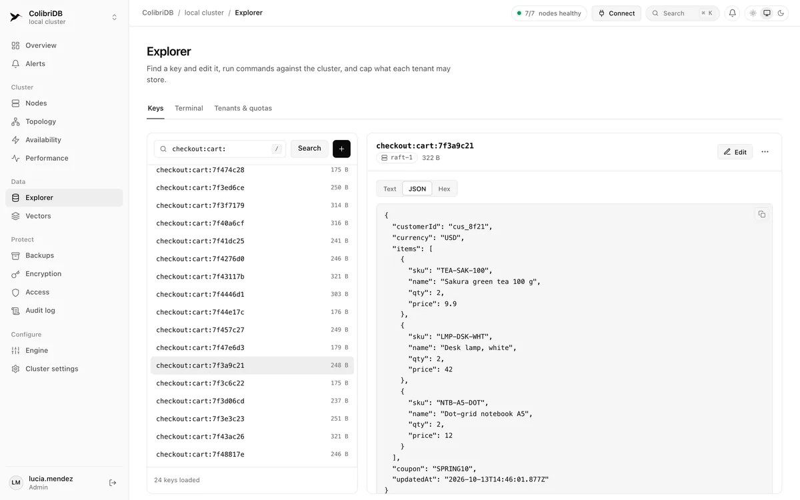Copy the JSON value to clipboard
The image size is (800, 500).
coord(762,214)
